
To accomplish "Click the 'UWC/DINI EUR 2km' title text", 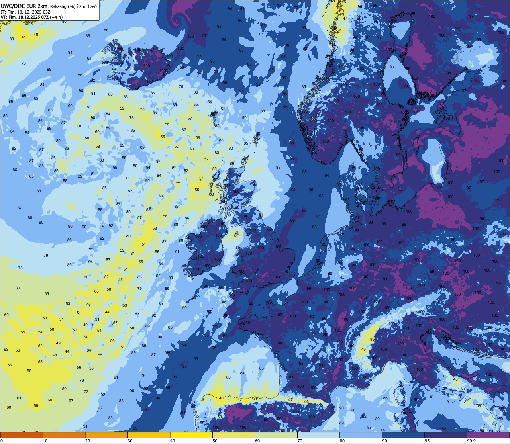I will 24,6.
